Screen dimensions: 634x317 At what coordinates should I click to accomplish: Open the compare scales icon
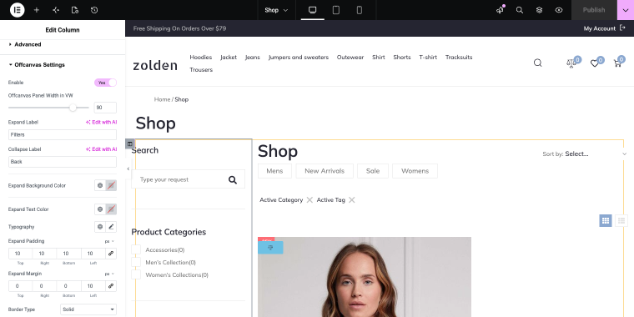pos(571,63)
